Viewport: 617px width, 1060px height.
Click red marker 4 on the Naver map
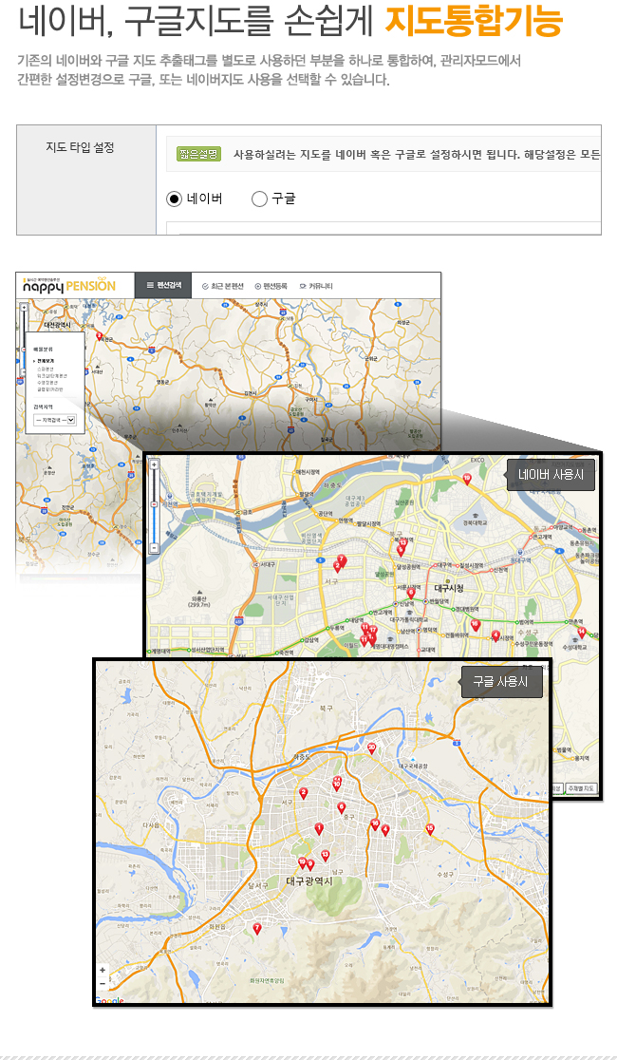tap(495, 636)
